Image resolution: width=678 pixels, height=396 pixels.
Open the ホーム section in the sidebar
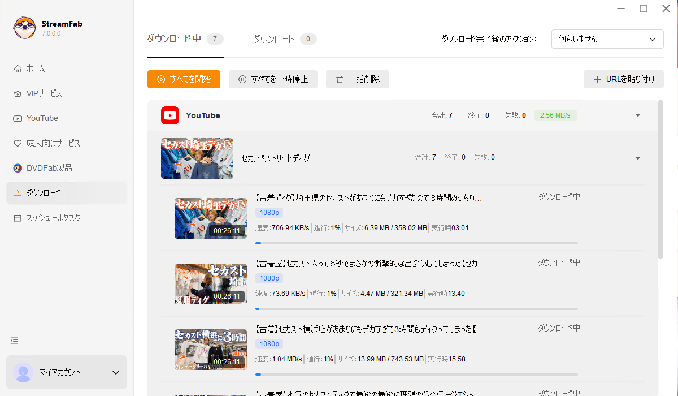(x=34, y=68)
